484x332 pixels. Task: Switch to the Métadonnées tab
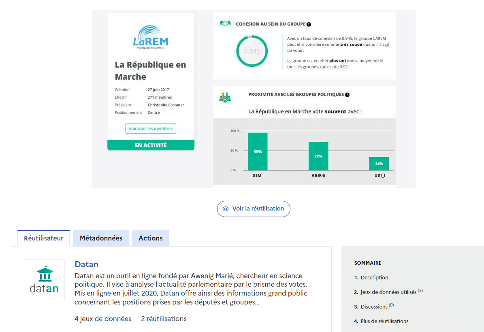(101, 238)
